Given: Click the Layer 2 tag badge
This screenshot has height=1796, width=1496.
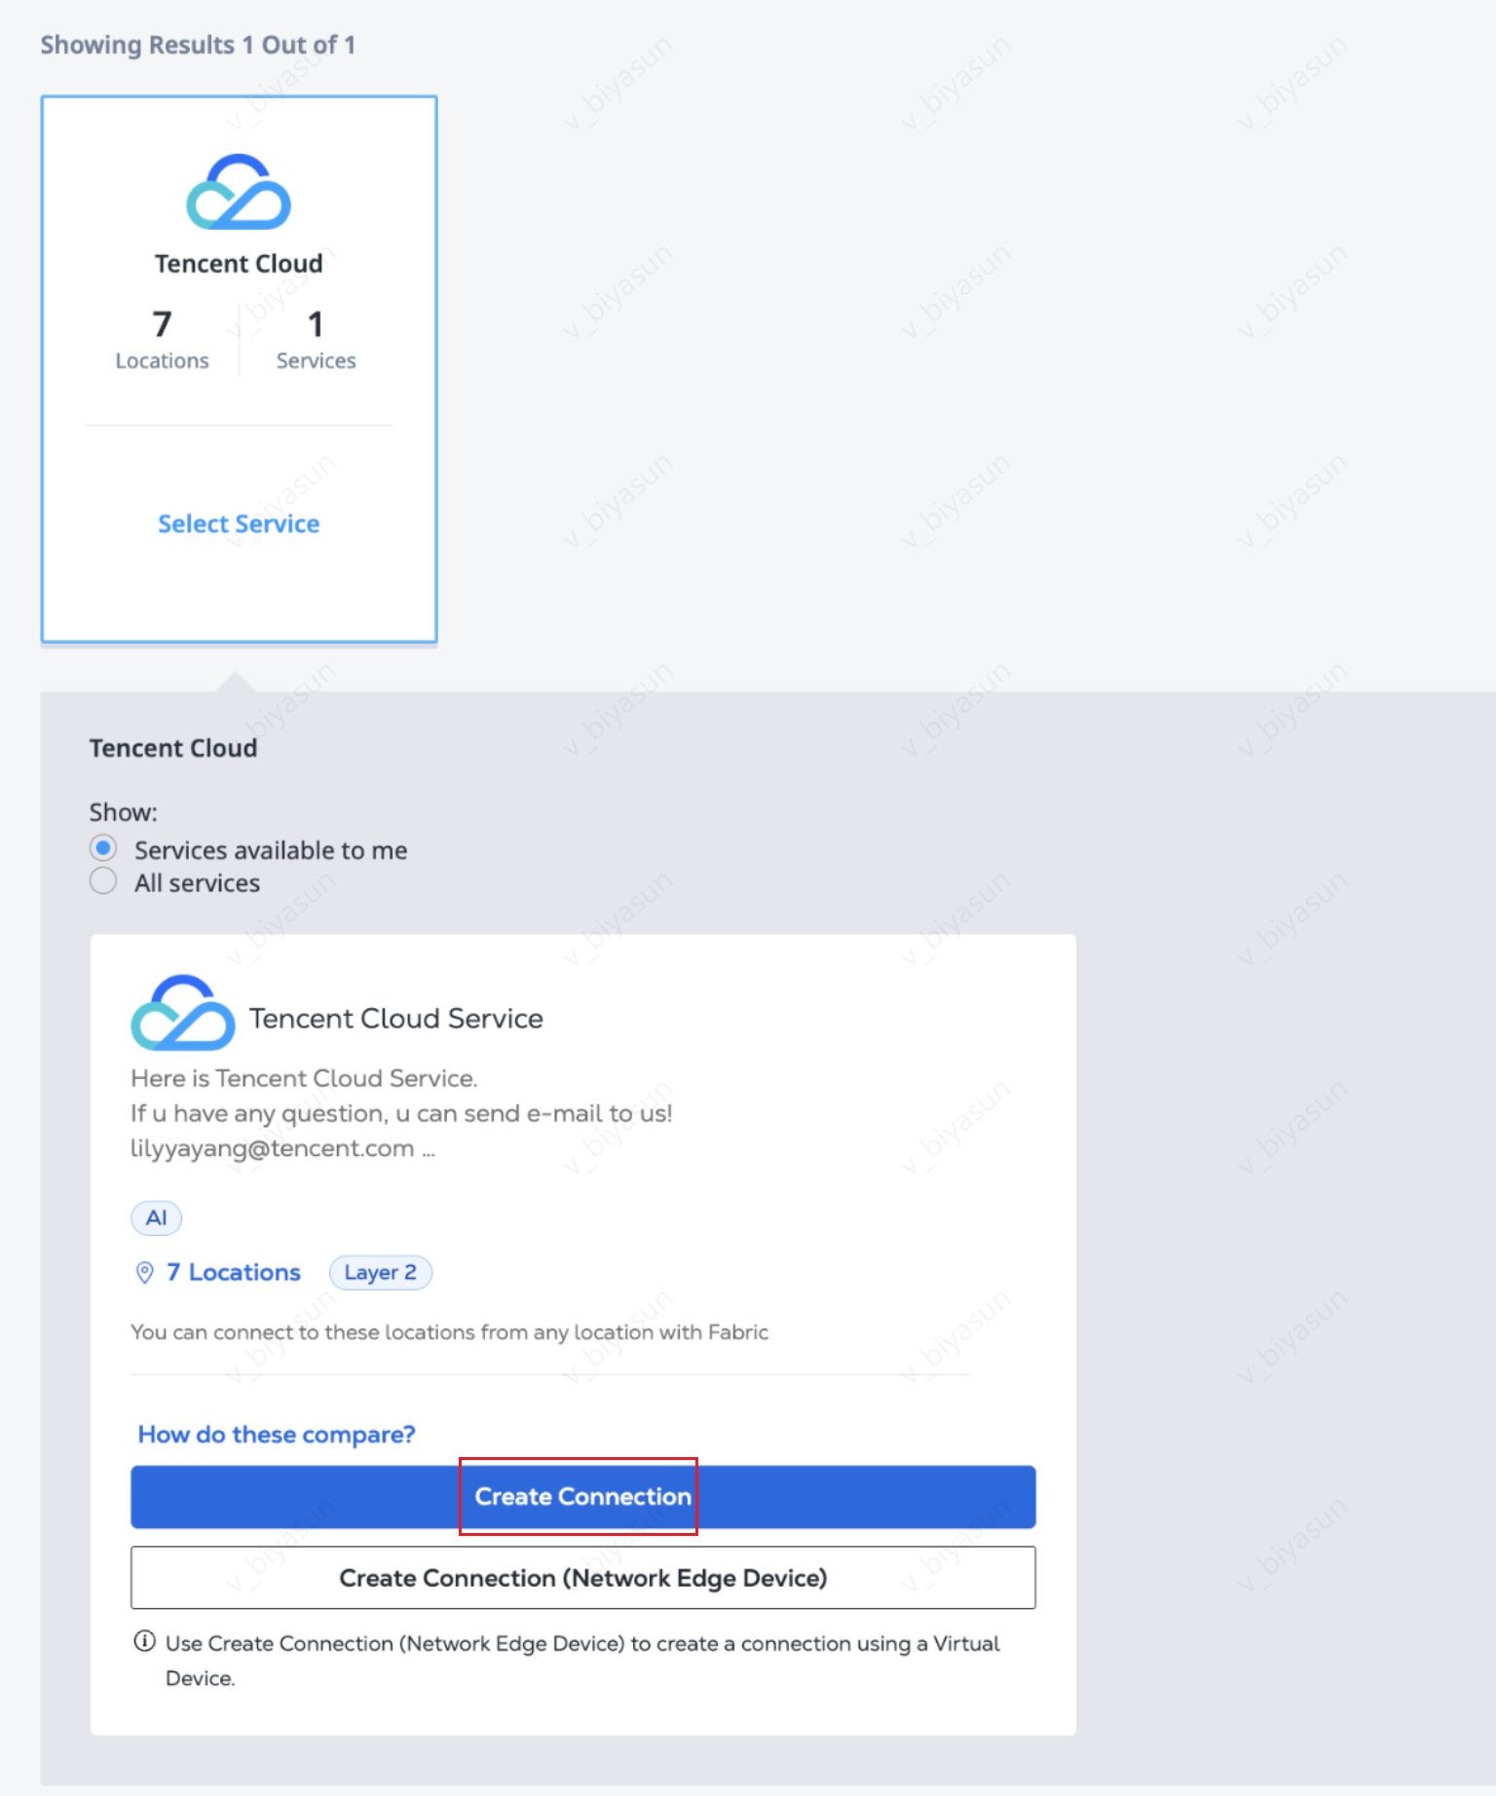Looking at the screenshot, I should [x=381, y=1273].
